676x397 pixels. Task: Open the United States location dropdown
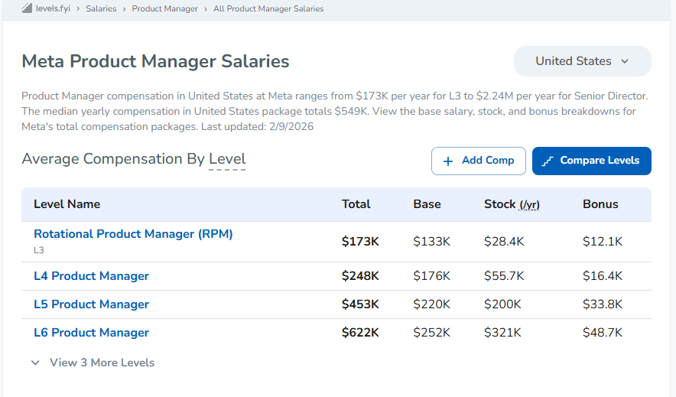pyautogui.click(x=582, y=61)
